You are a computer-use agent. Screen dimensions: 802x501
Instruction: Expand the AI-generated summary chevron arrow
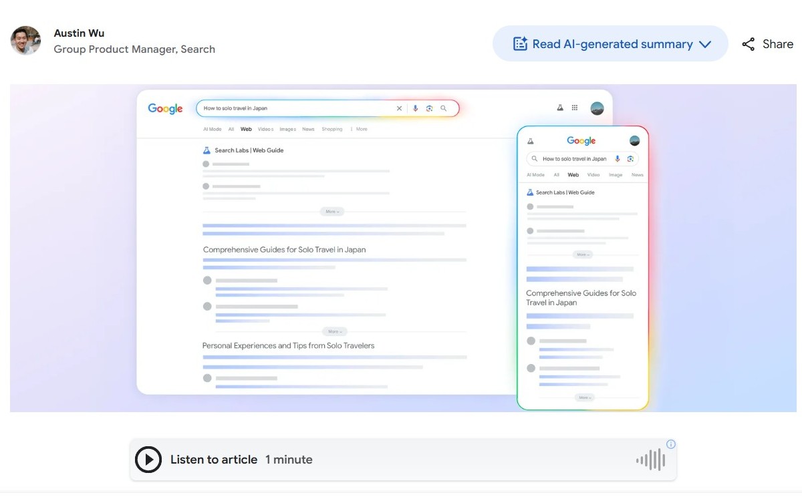click(704, 45)
